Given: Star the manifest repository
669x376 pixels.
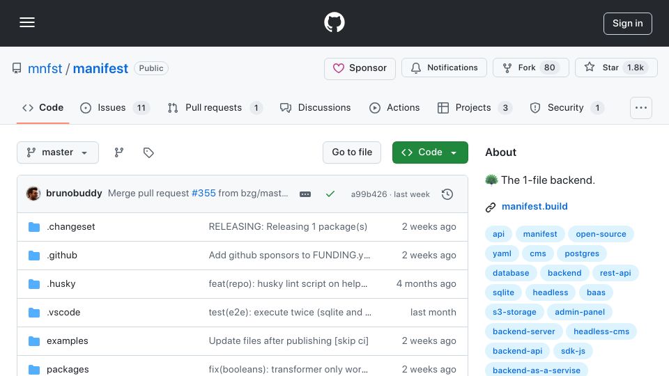Looking at the screenshot, I should tap(616, 68).
